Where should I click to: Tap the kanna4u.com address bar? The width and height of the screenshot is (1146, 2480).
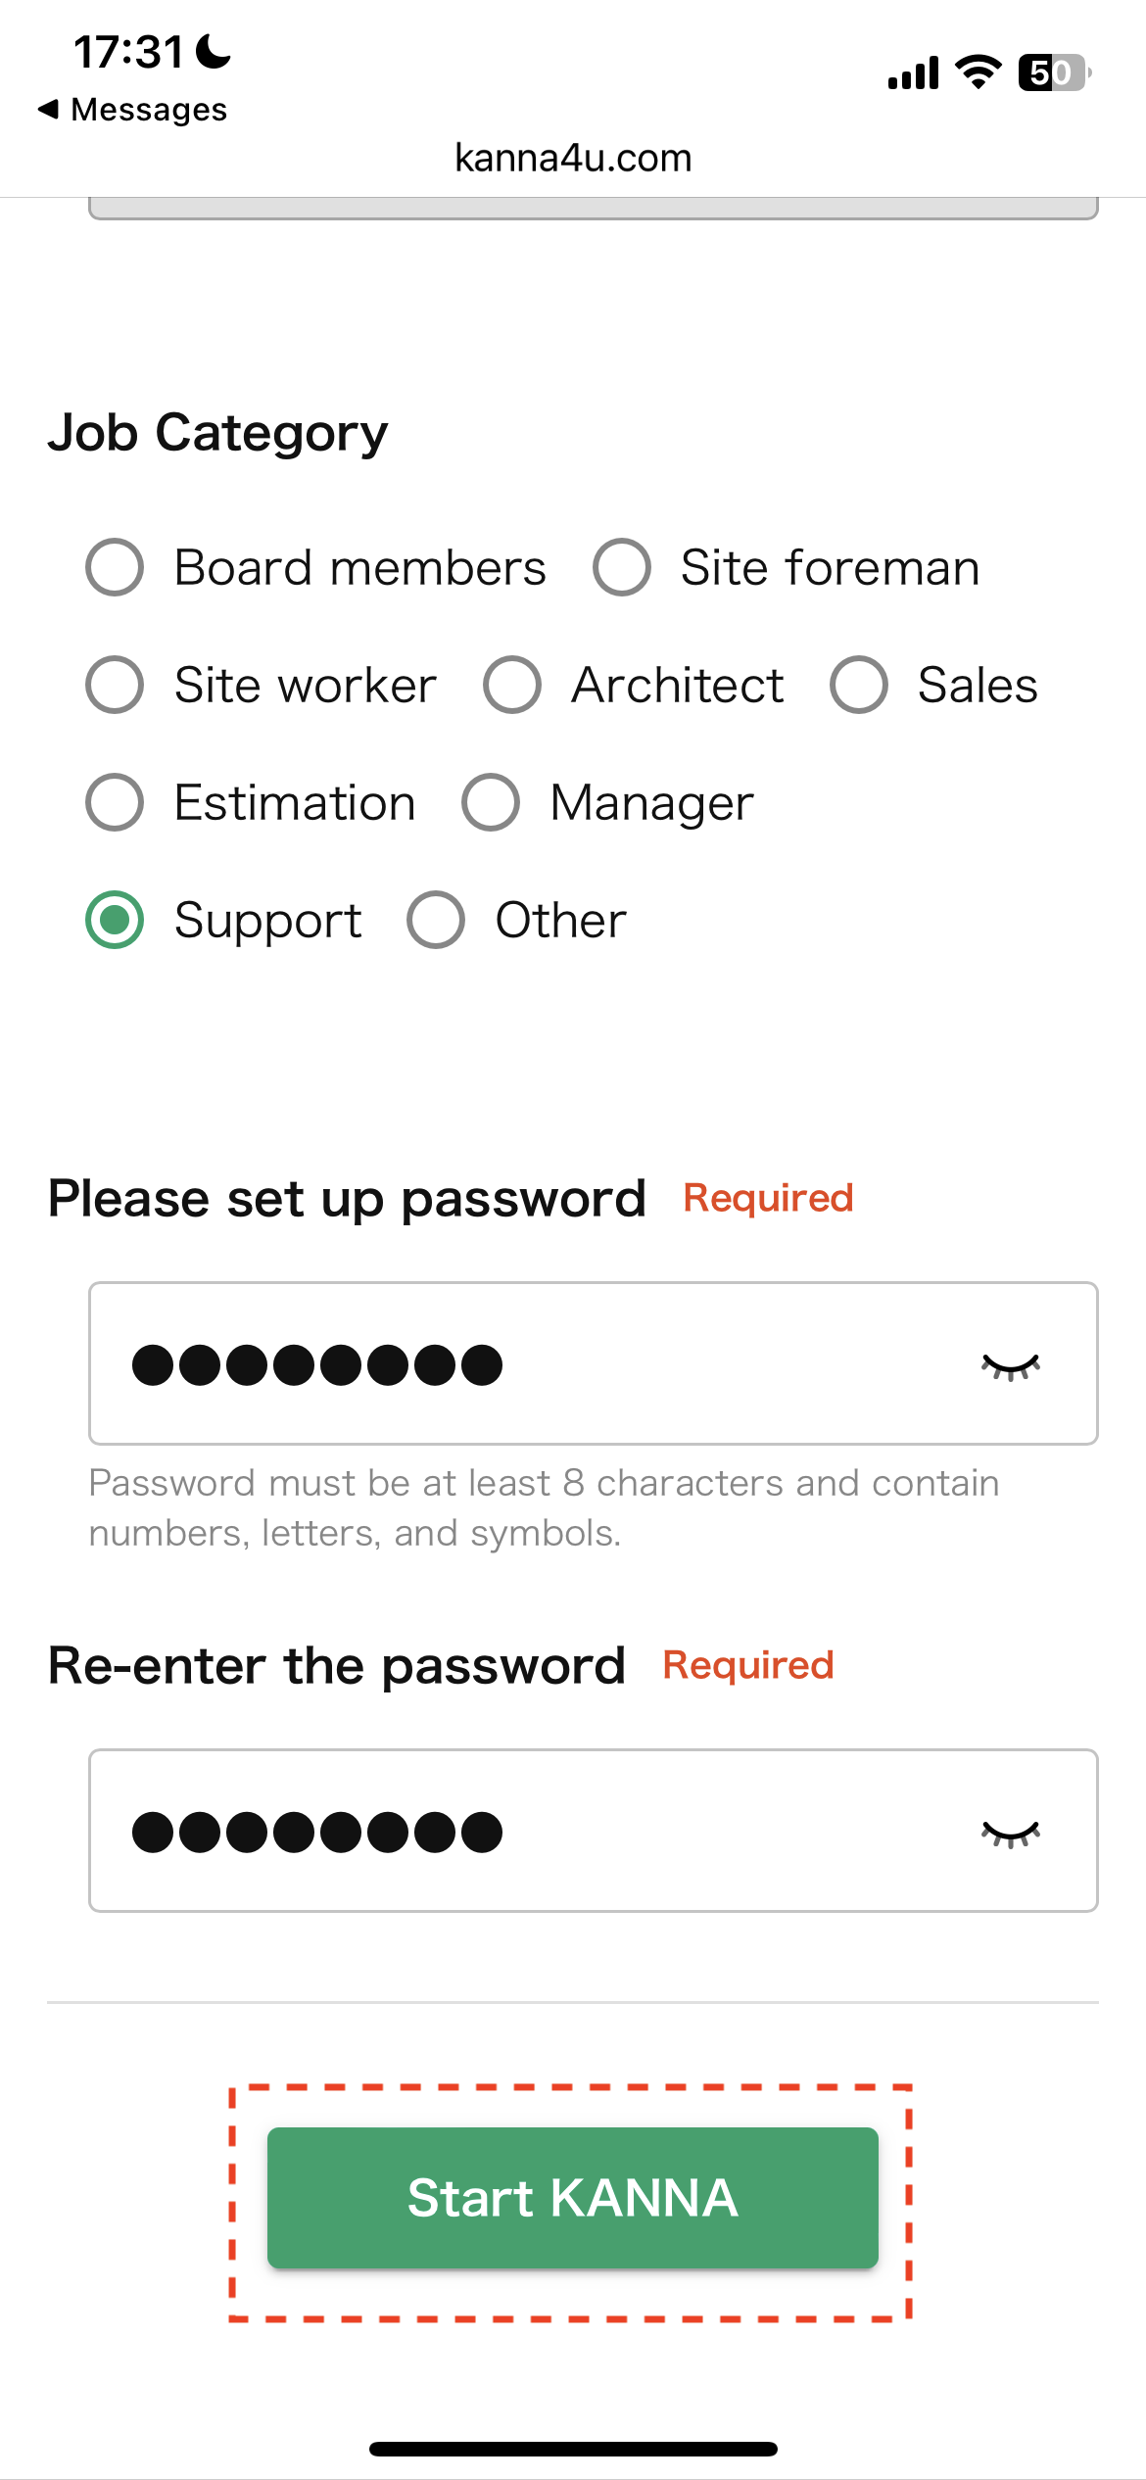point(573,158)
